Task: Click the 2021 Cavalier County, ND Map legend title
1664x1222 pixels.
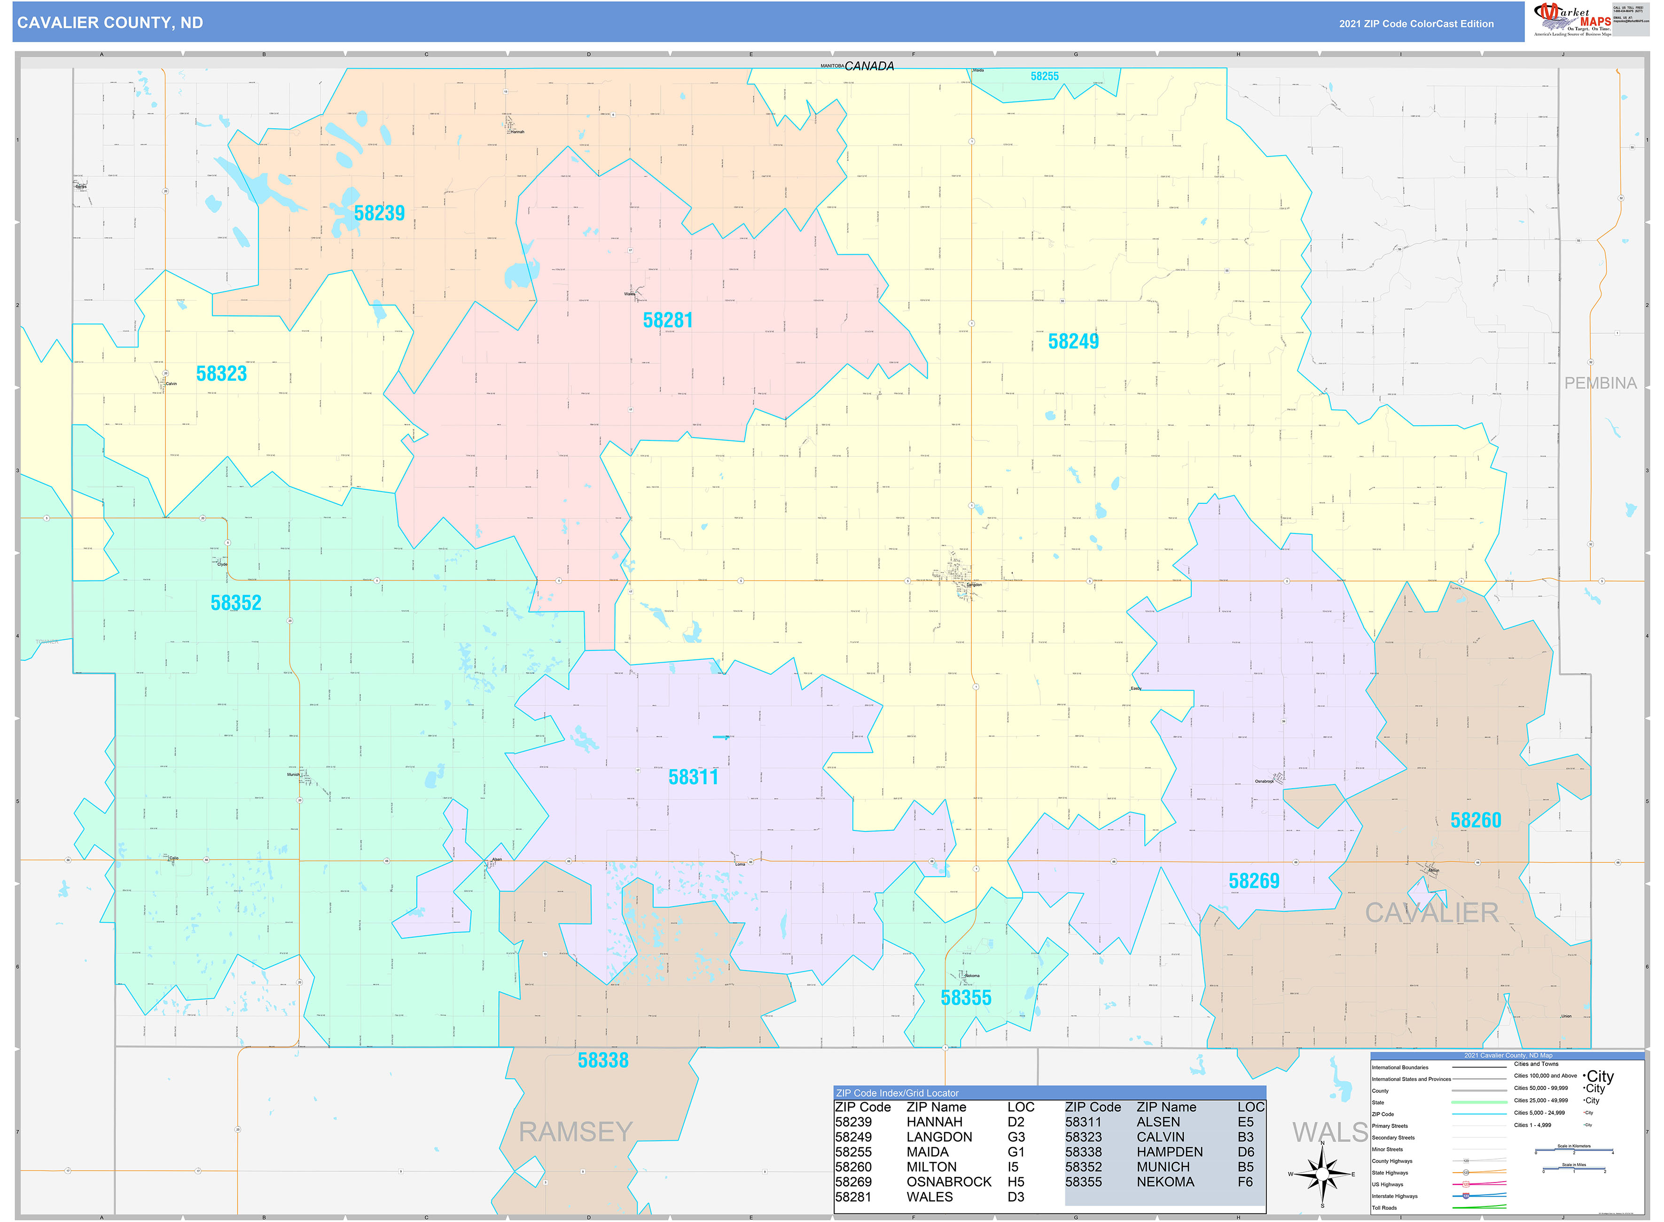Action: point(1509,1056)
